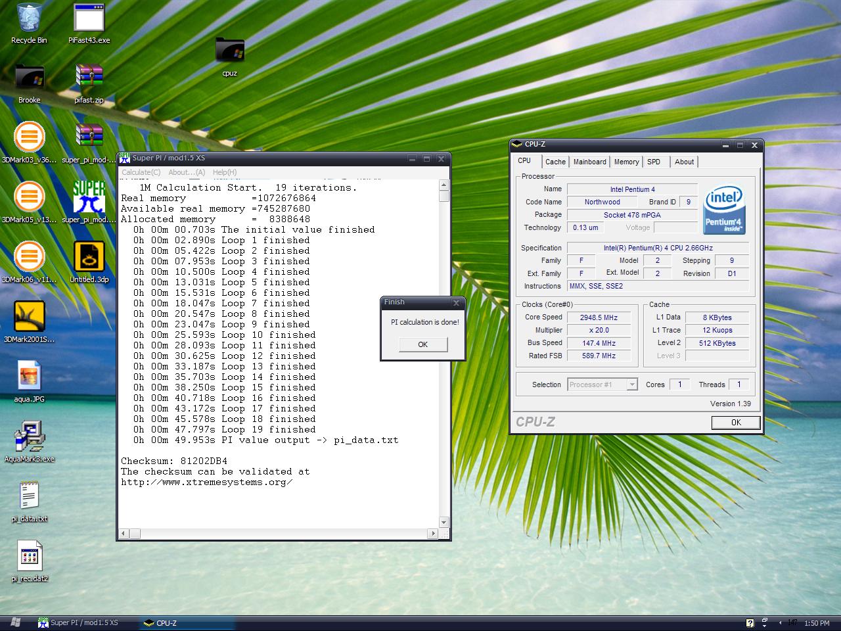The width and height of the screenshot is (841, 631).
Task: Switch to the About tab in CPU-Z
Action: [684, 162]
